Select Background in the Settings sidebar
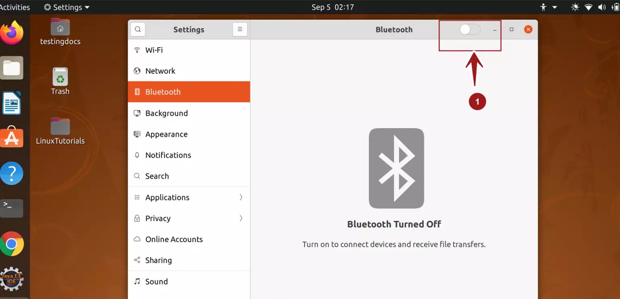 (x=166, y=113)
